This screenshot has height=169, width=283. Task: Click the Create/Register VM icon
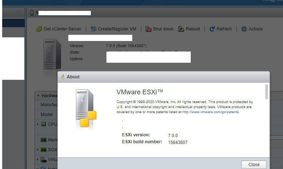coord(93,29)
